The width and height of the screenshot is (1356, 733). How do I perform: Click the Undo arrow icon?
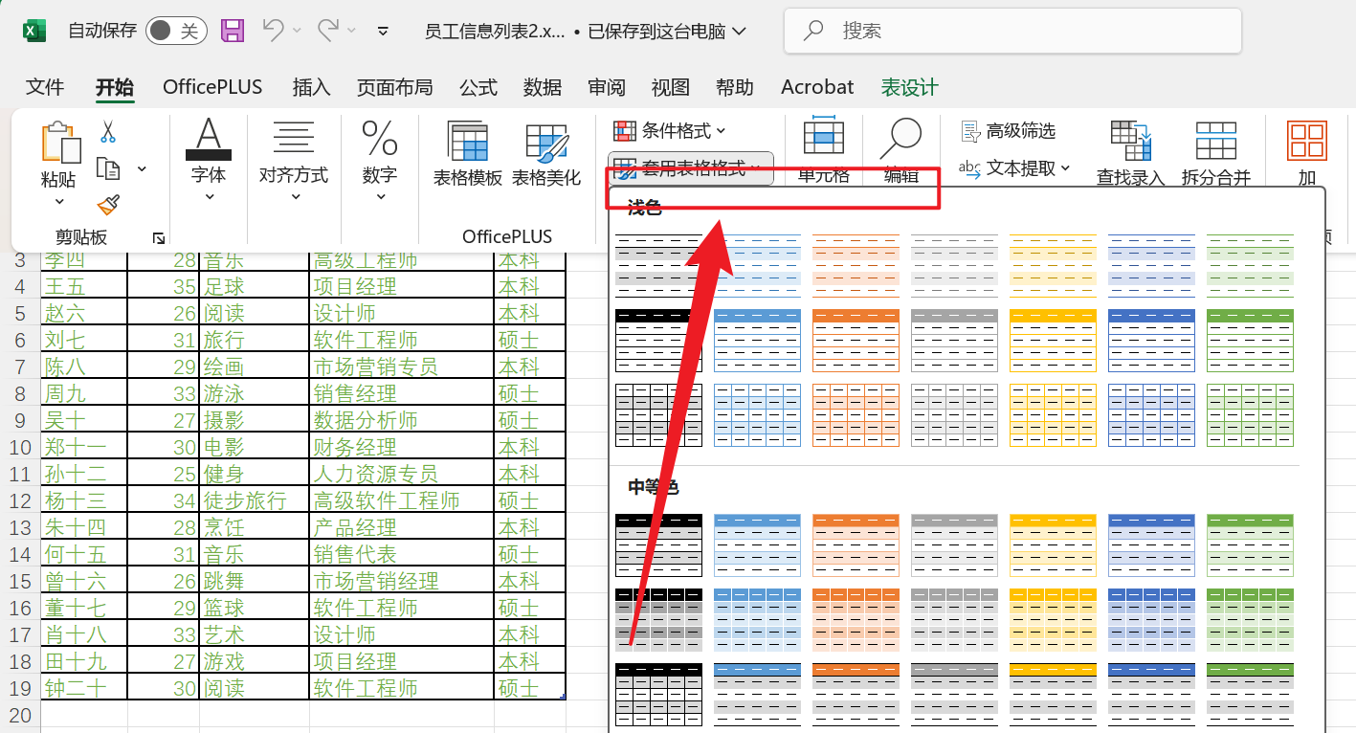pos(273,31)
